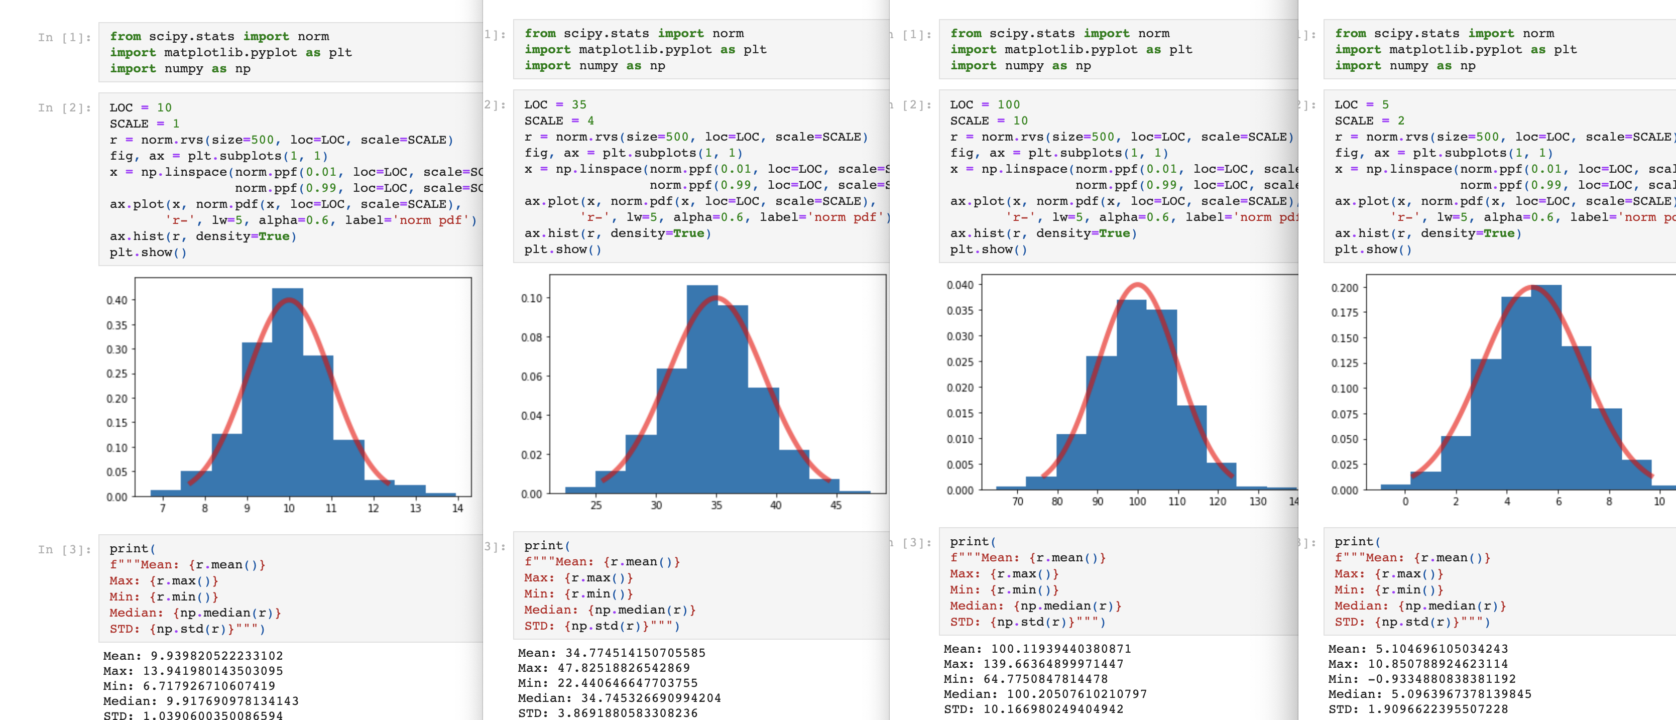Click the In [2]: prompt of leftmost notebook
Screen dimensions: 1676x720
(64, 108)
